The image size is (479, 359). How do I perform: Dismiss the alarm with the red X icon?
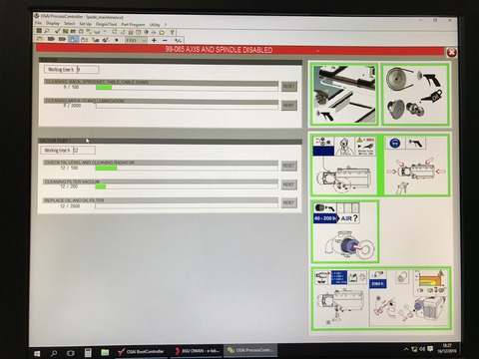(451, 52)
